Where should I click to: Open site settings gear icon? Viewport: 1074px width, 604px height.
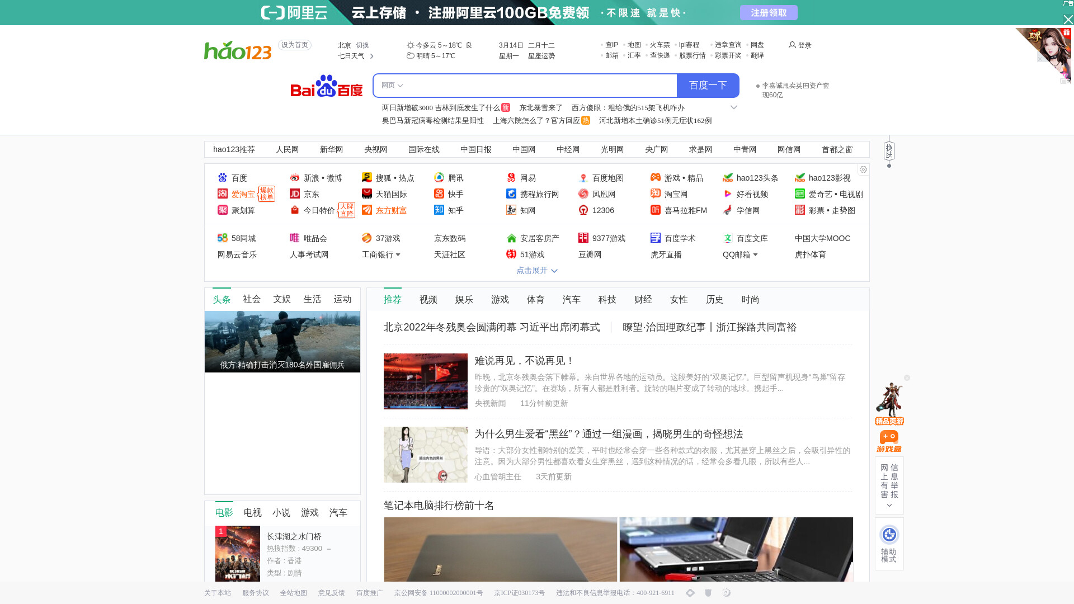click(863, 169)
